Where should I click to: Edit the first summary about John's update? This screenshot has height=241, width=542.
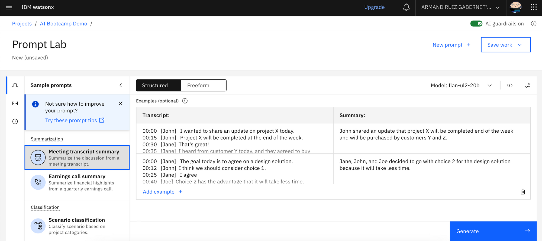point(432,138)
